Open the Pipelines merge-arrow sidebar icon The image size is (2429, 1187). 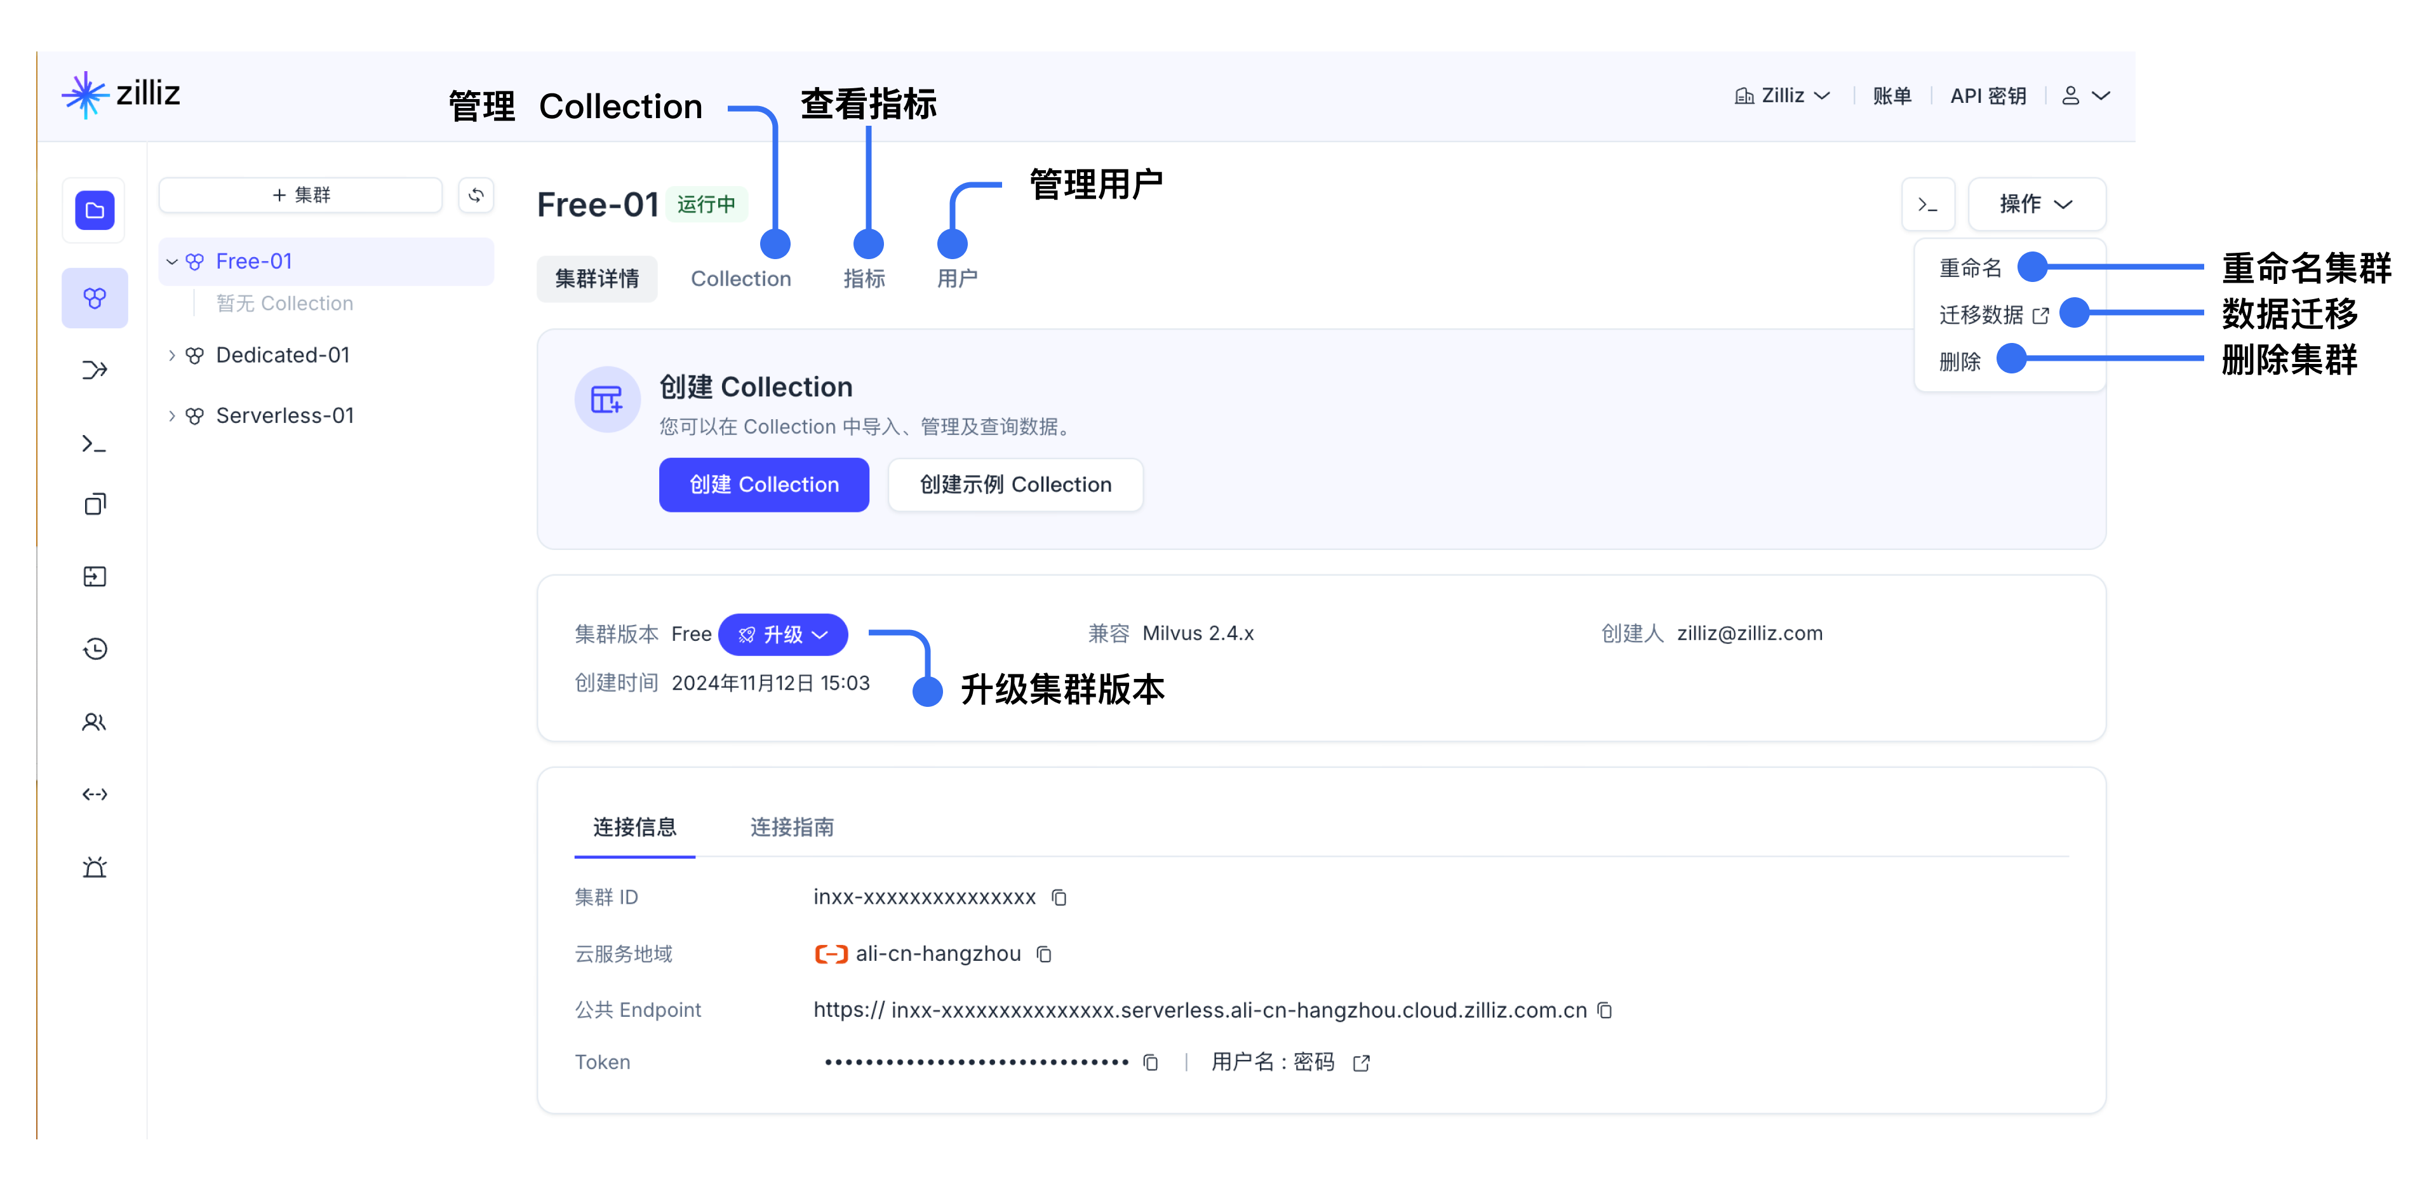[95, 370]
